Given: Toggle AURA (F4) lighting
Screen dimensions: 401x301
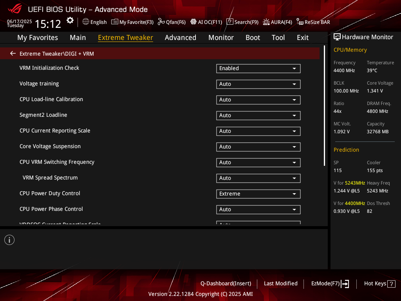Looking at the screenshot, I should click(277, 22).
